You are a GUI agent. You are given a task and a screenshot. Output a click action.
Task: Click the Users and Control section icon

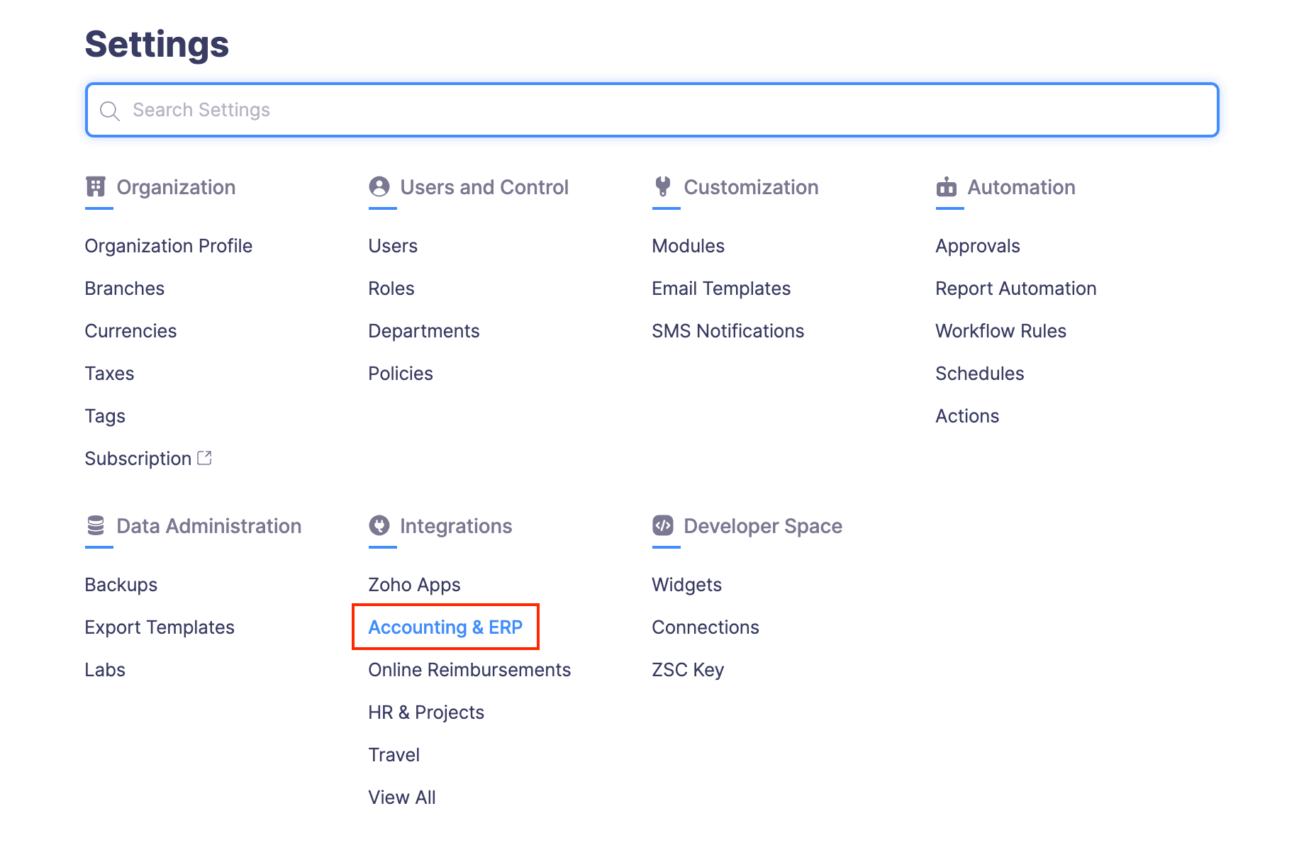(x=380, y=187)
